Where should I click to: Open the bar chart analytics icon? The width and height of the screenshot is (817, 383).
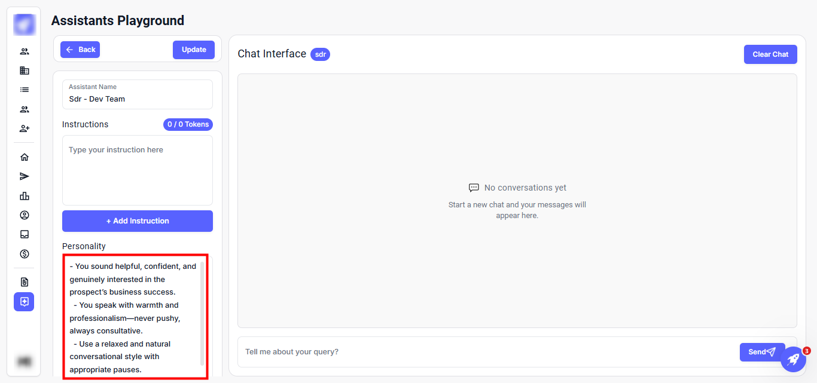click(x=25, y=196)
